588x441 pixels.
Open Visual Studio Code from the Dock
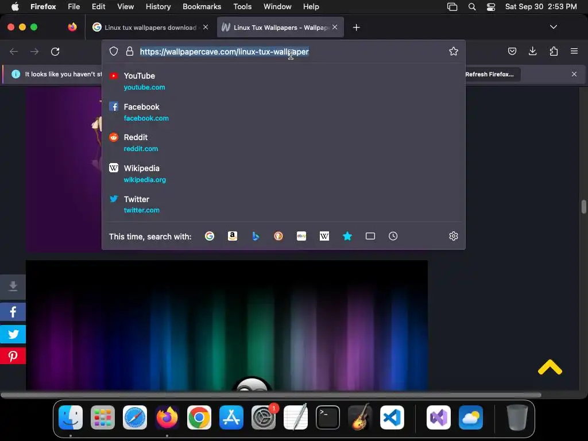click(x=392, y=417)
